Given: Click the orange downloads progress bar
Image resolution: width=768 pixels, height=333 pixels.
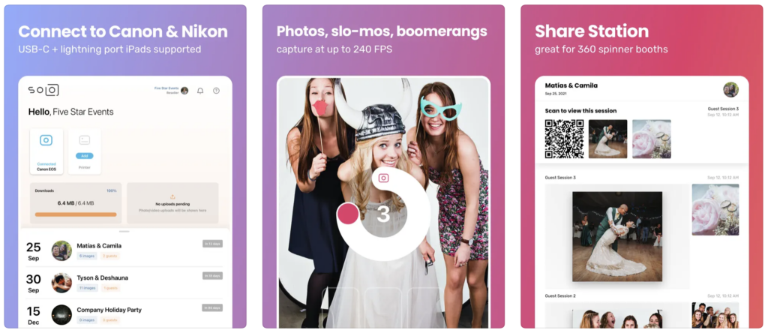Looking at the screenshot, I should (x=76, y=214).
